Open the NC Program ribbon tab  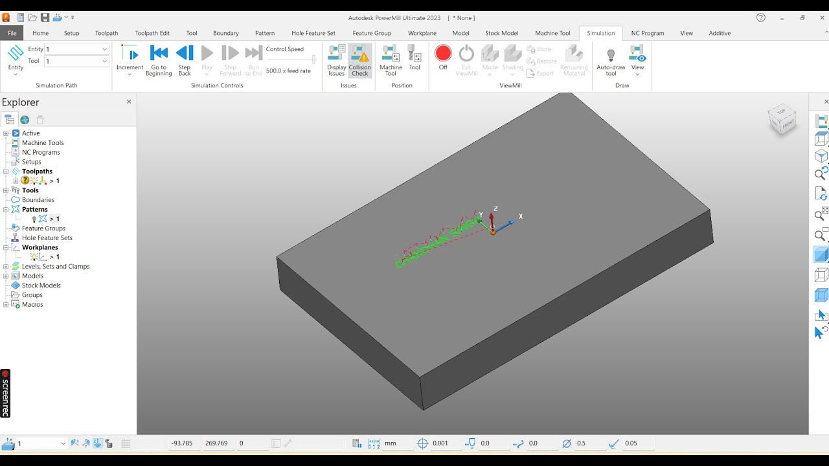coord(648,33)
